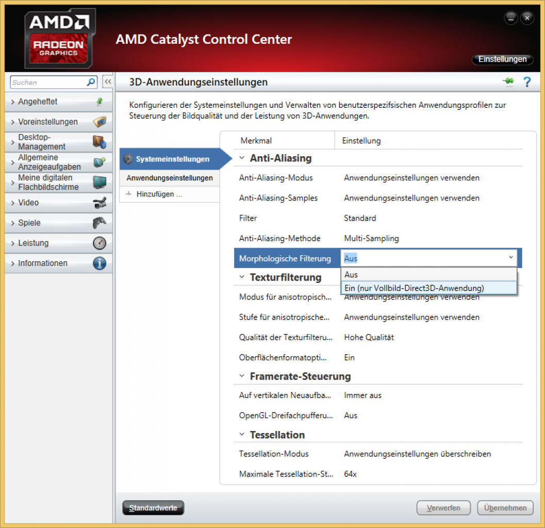The height and width of the screenshot is (528, 545).
Task: Click Tessellation-Modus setting value
Action: tap(417, 454)
